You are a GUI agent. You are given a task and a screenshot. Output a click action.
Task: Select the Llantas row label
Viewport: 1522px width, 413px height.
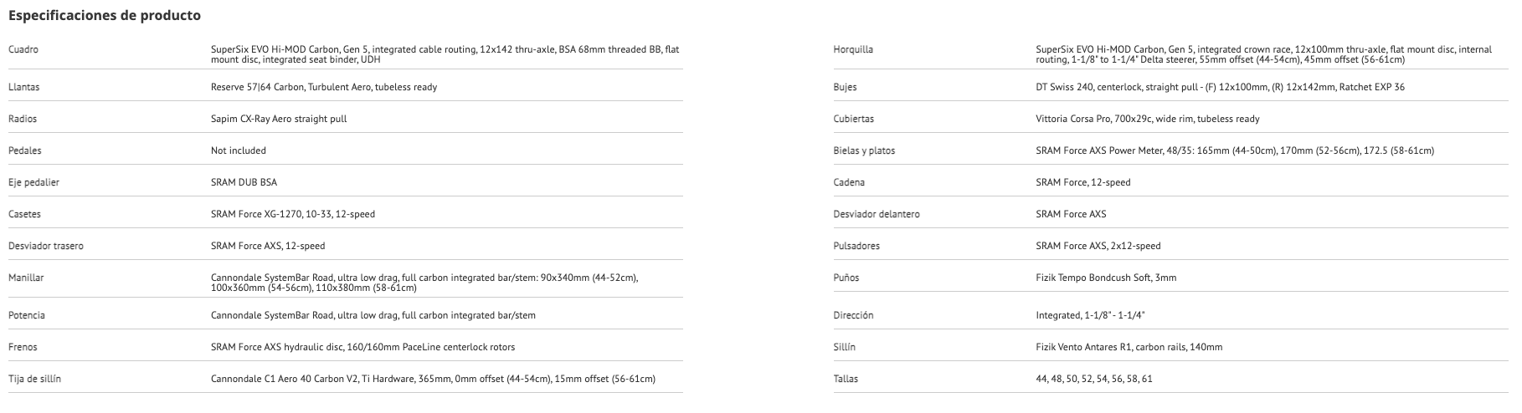coord(23,87)
